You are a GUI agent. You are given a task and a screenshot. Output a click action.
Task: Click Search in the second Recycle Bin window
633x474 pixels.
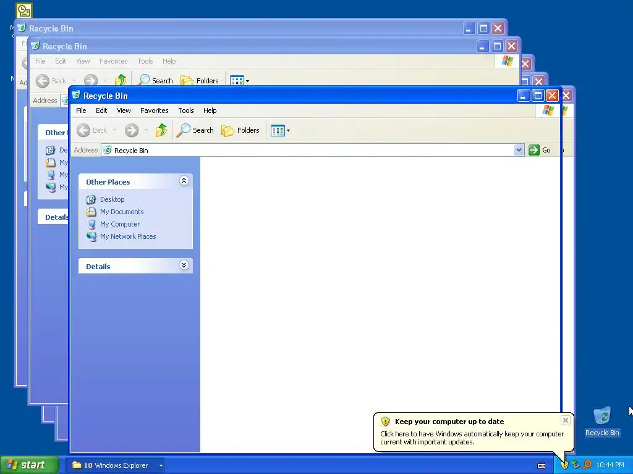[156, 80]
